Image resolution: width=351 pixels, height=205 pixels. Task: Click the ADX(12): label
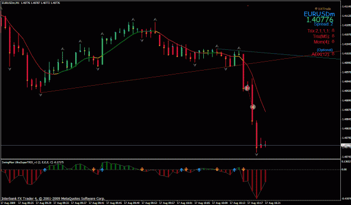click(x=321, y=54)
